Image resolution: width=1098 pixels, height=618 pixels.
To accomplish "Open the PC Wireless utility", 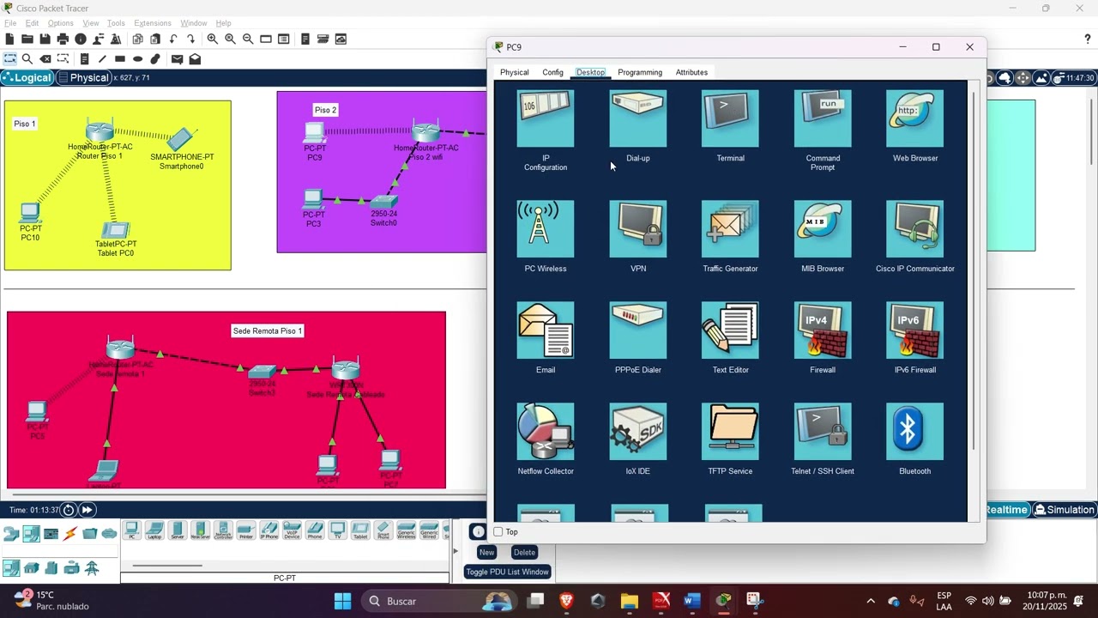I will tap(546, 229).
